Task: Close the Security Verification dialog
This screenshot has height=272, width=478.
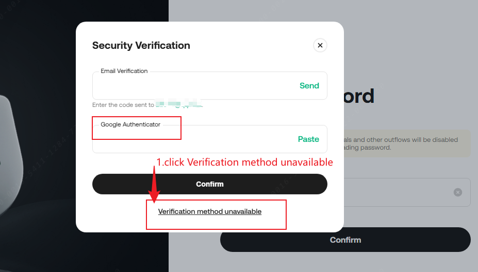Action: (x=320, y=45)
